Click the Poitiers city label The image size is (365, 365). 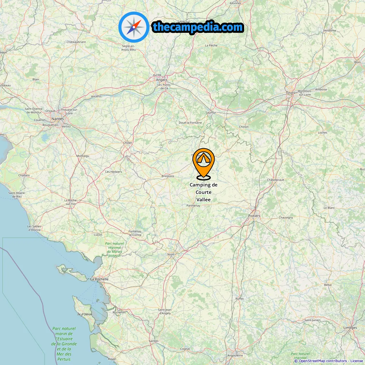coord(254,216)
